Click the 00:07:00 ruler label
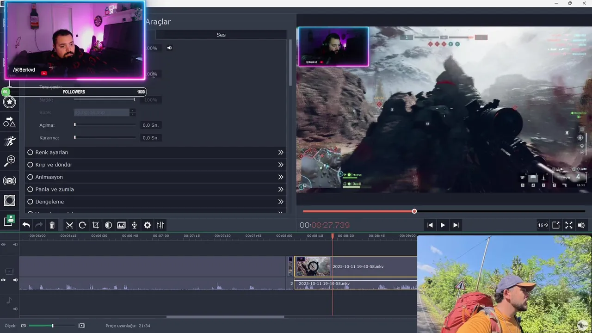This screenshot has width=592, height=333. click(161, 236)
